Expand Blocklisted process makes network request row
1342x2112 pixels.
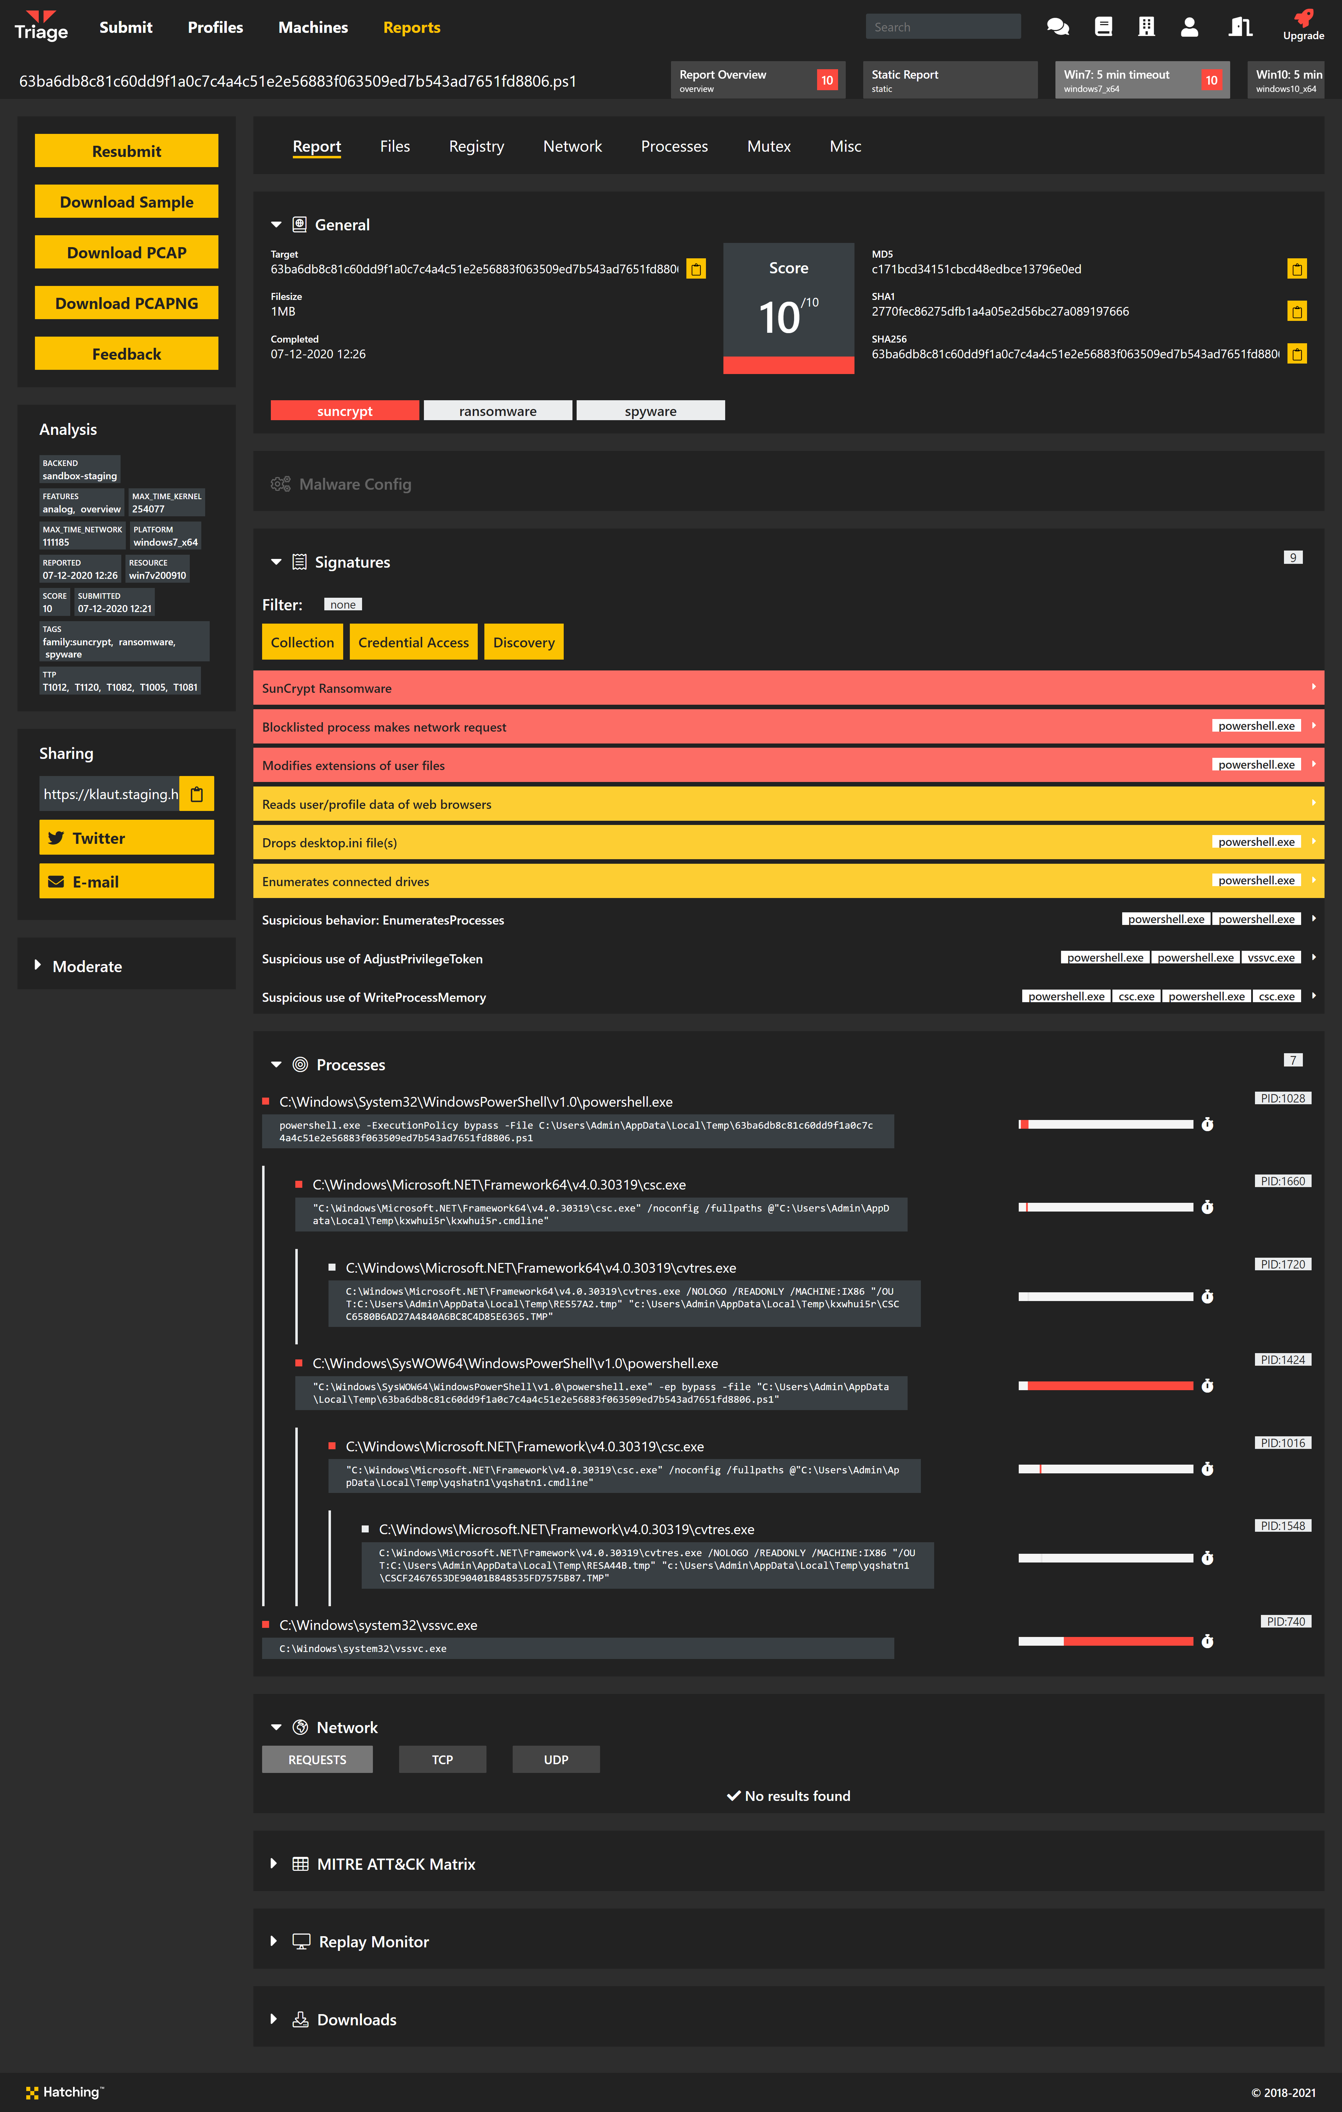pos(788,726)
